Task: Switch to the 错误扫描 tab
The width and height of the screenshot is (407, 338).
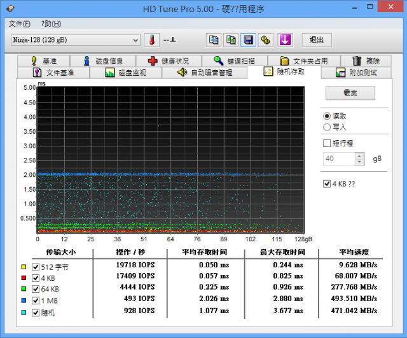Action: (x=235, y=61)
